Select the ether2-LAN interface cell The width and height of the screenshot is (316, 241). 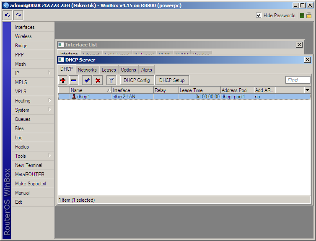132,97
